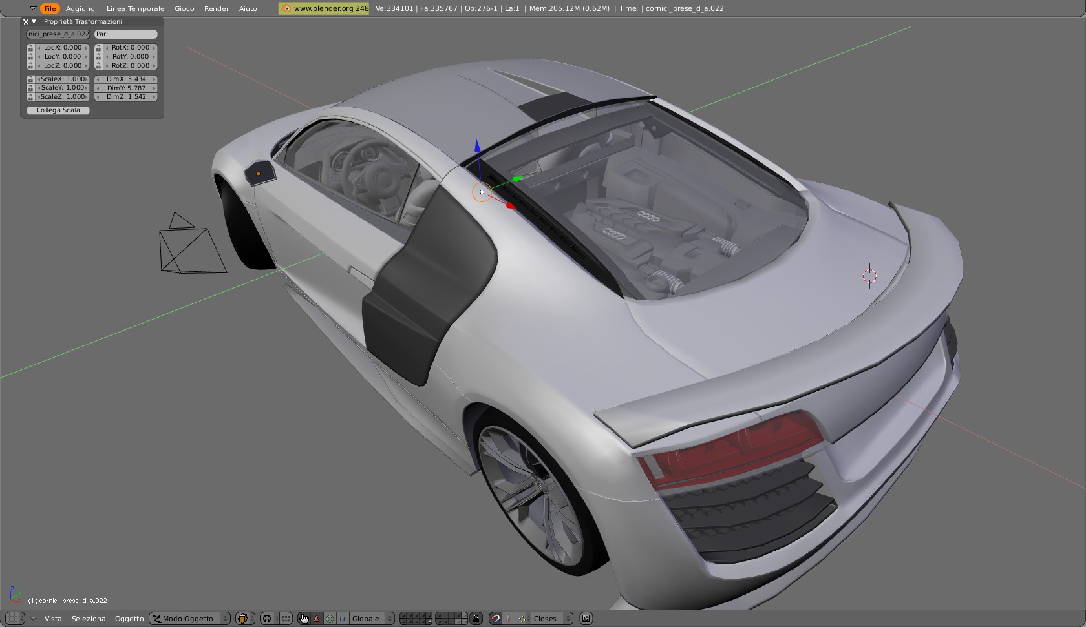This screenshot has width=1086, height=627.
Task: Toggle the LocX lock icon
Action: click(x=30, y=48)
